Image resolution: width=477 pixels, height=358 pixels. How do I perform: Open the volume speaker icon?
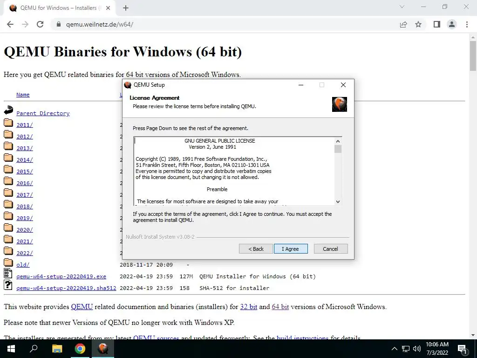pos(417,349)
